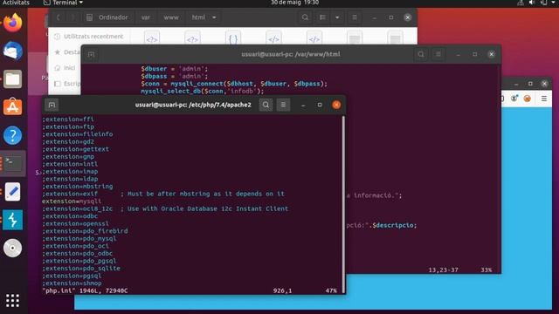Open browser account icon
559x314 pixels.
click(x=514, y=99)
